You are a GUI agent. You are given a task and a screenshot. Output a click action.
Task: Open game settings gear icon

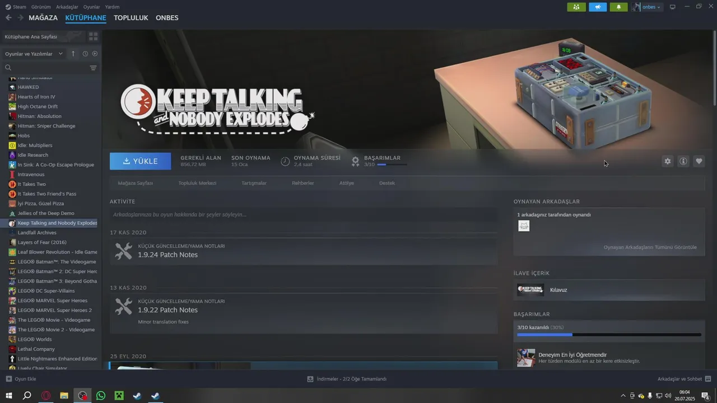tap(667, 161)
